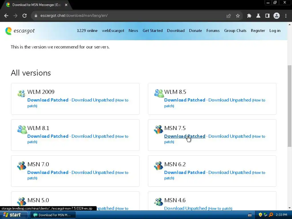Download Unpatched MSN 7.5
The image size is (292, 219).
(x=230, y=136)
